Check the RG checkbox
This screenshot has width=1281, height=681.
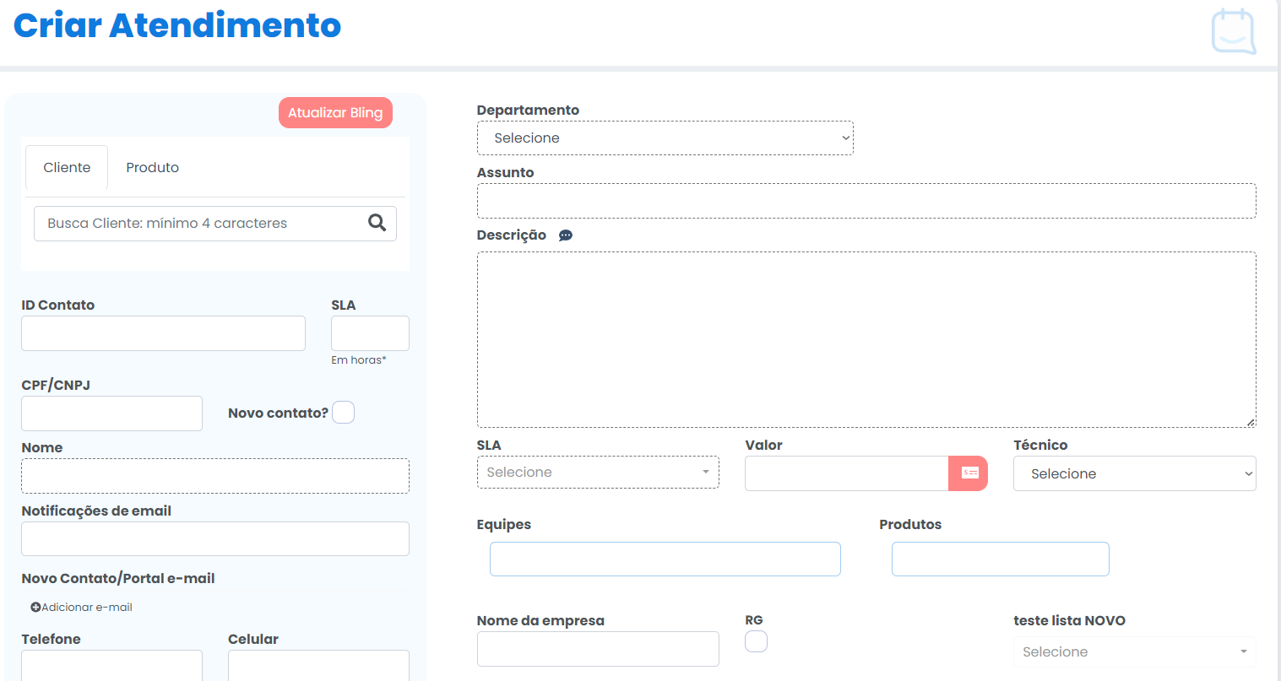756,641
